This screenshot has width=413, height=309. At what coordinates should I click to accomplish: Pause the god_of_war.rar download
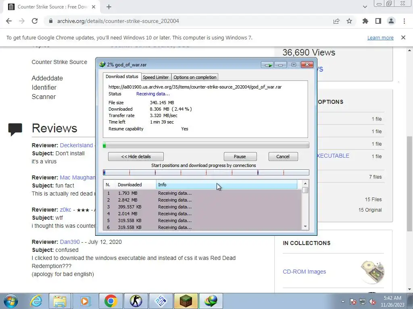(240, 157)
